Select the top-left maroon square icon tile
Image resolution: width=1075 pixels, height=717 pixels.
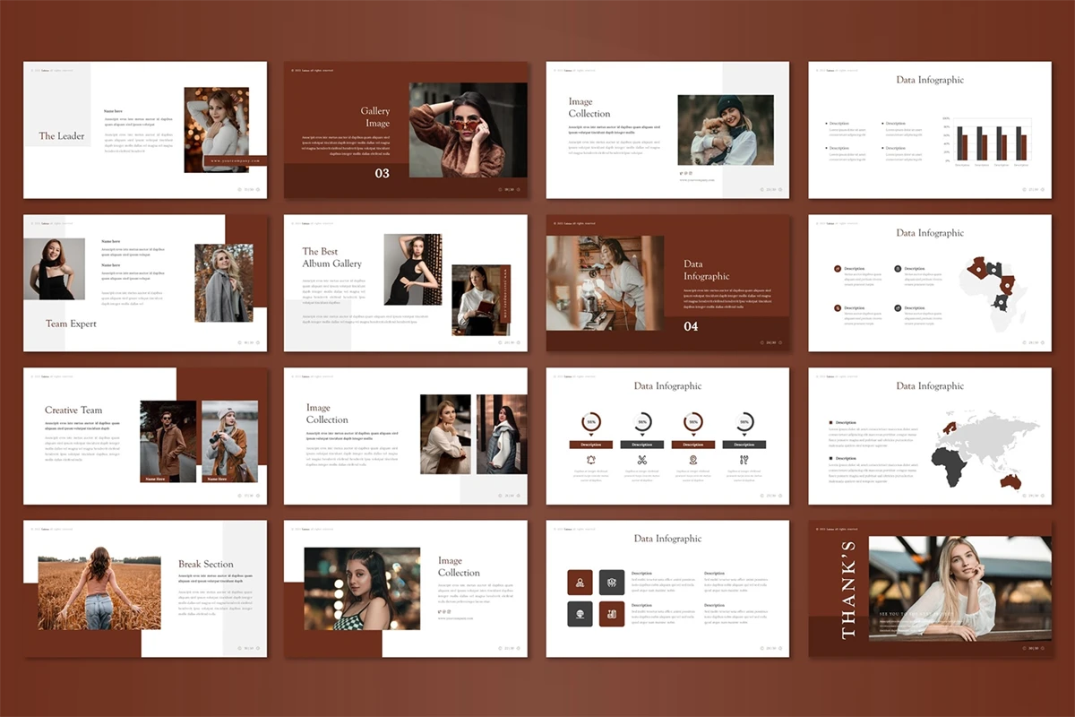580,583
